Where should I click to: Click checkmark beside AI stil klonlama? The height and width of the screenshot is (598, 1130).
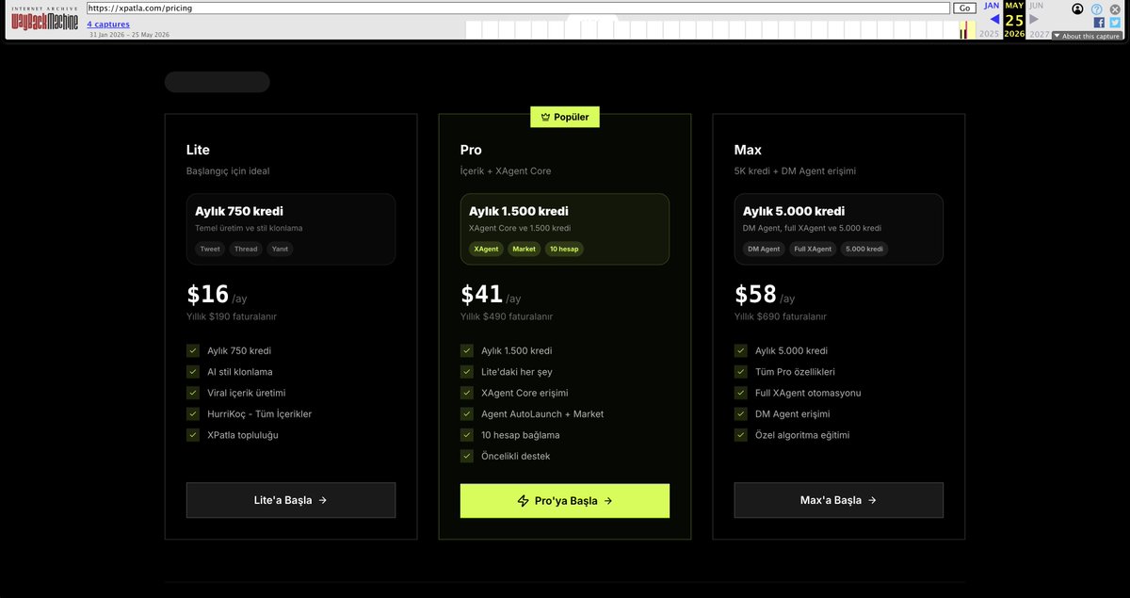pyautogui.click(x=193, y=371)
